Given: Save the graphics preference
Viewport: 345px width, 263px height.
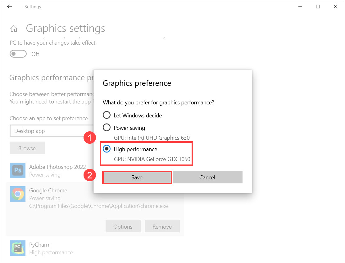Looking at the screenshot, I should click(x=137, y=178).
